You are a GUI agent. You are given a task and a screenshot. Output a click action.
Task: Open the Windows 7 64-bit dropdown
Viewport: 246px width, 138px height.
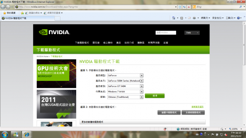(x=125, y=92)
